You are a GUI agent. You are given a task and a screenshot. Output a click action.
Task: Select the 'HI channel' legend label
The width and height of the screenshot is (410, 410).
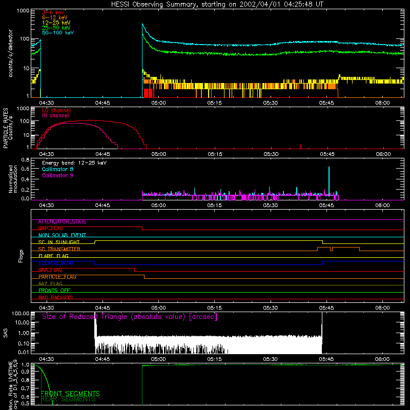click(x=56, y=116)
